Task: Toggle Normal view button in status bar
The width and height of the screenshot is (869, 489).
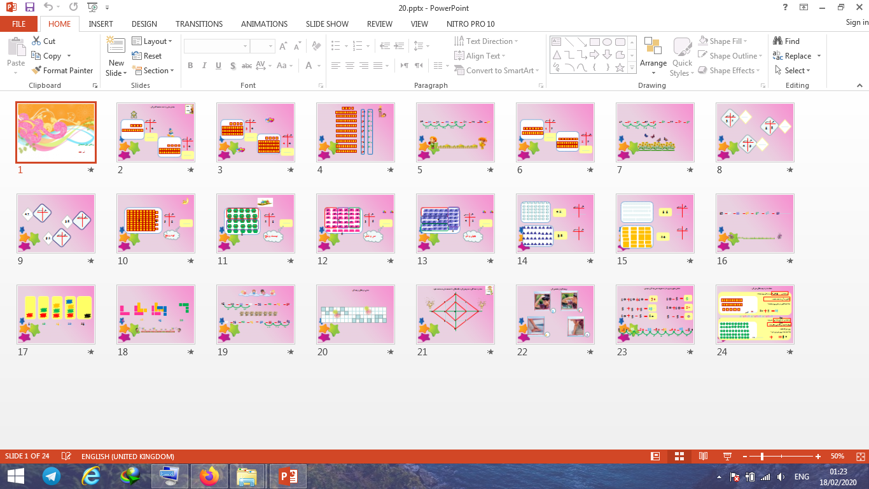Action: (655, 457)
